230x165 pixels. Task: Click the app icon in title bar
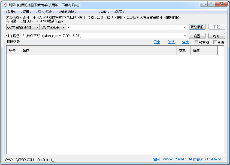tap(5, 5)
